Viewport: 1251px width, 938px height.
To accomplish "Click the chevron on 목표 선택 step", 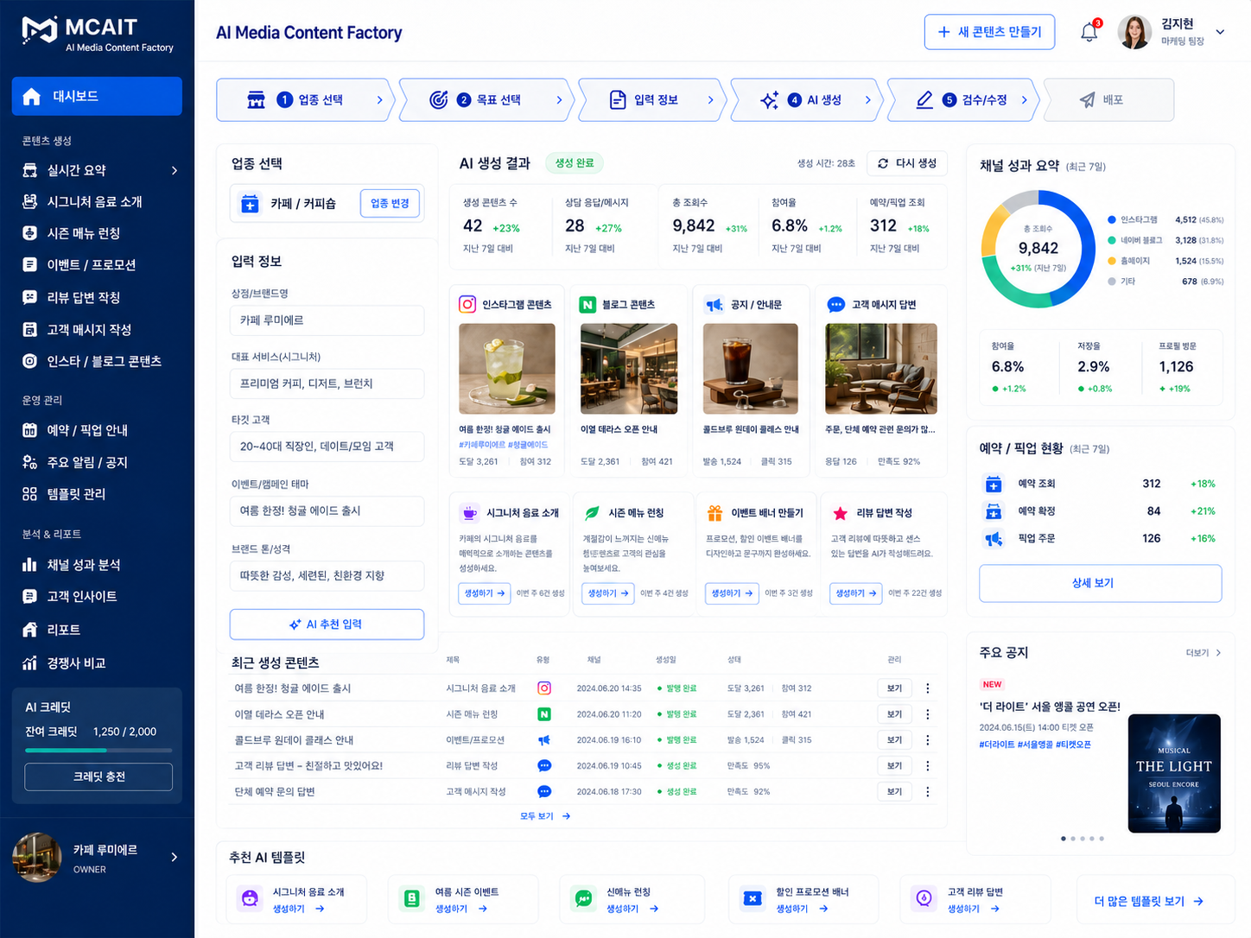I will 559,100.
